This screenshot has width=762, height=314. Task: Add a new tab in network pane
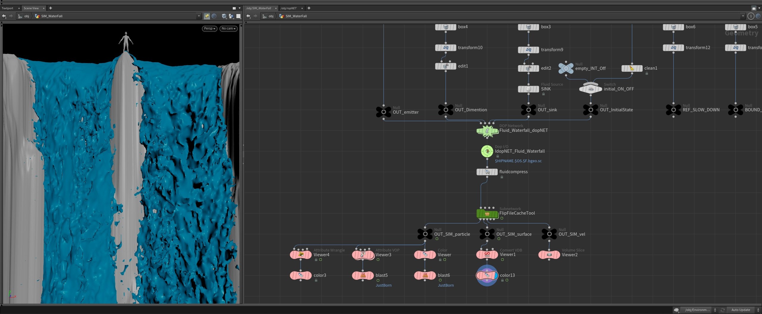click(x=309, y=8)
